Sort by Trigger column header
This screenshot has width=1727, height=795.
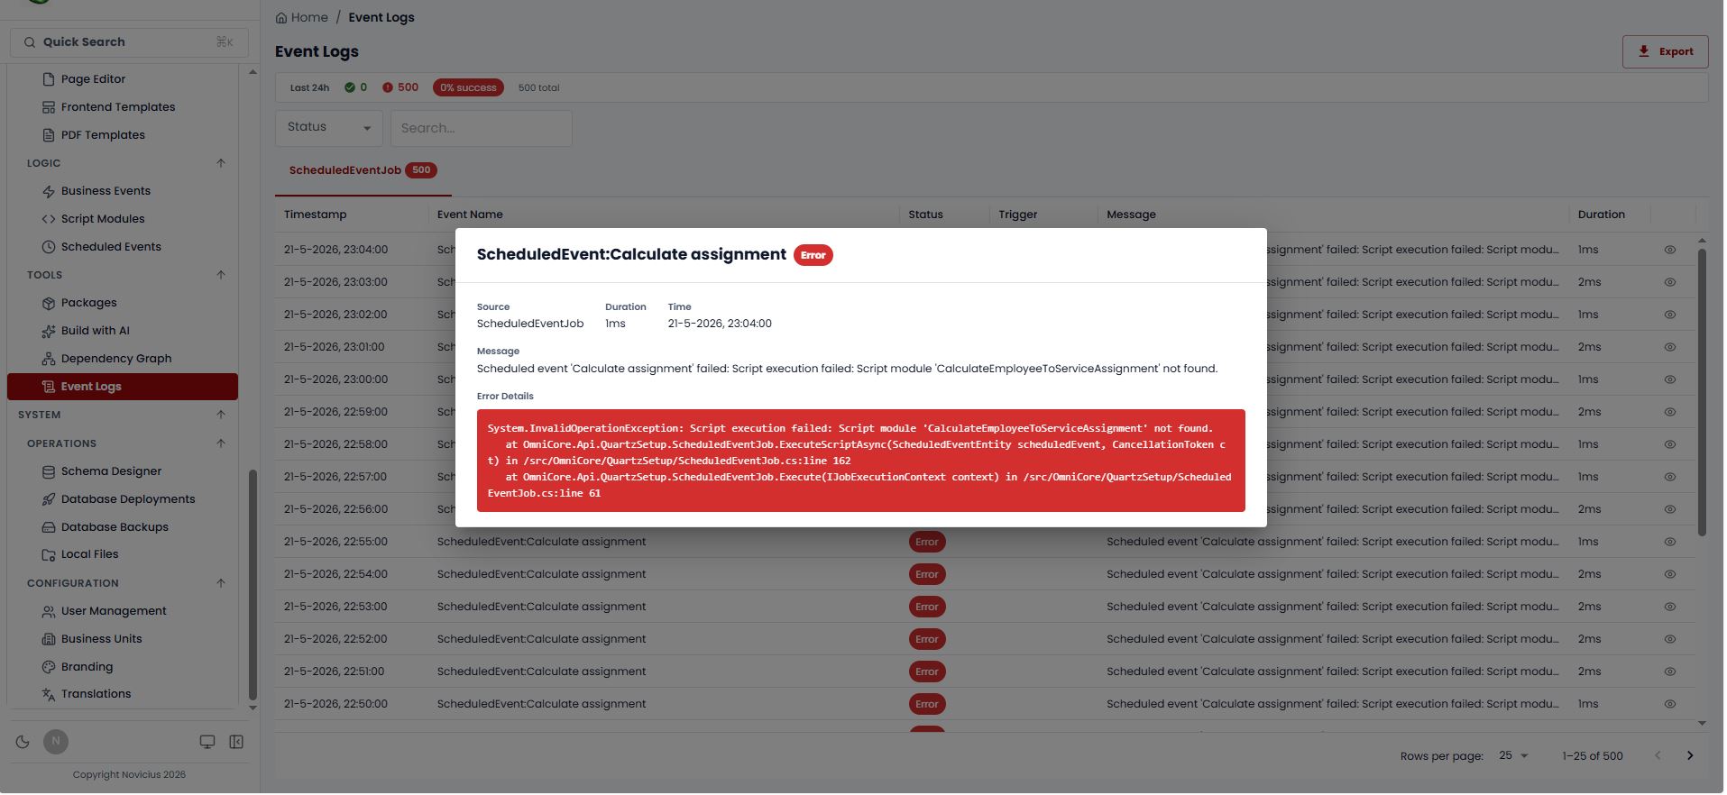pyautogui.click(x=1018, y=215)
